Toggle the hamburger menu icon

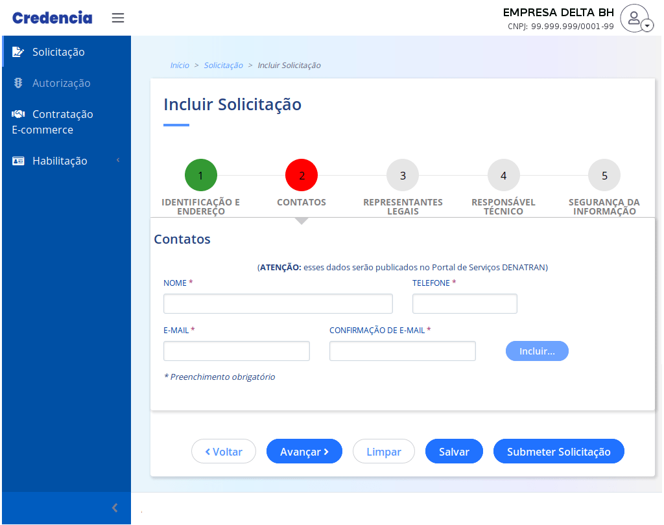pyautogui.click(x=118, y=18)
